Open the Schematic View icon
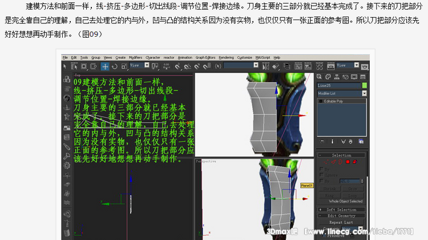 pyautogui.click(x=308, y=66)
